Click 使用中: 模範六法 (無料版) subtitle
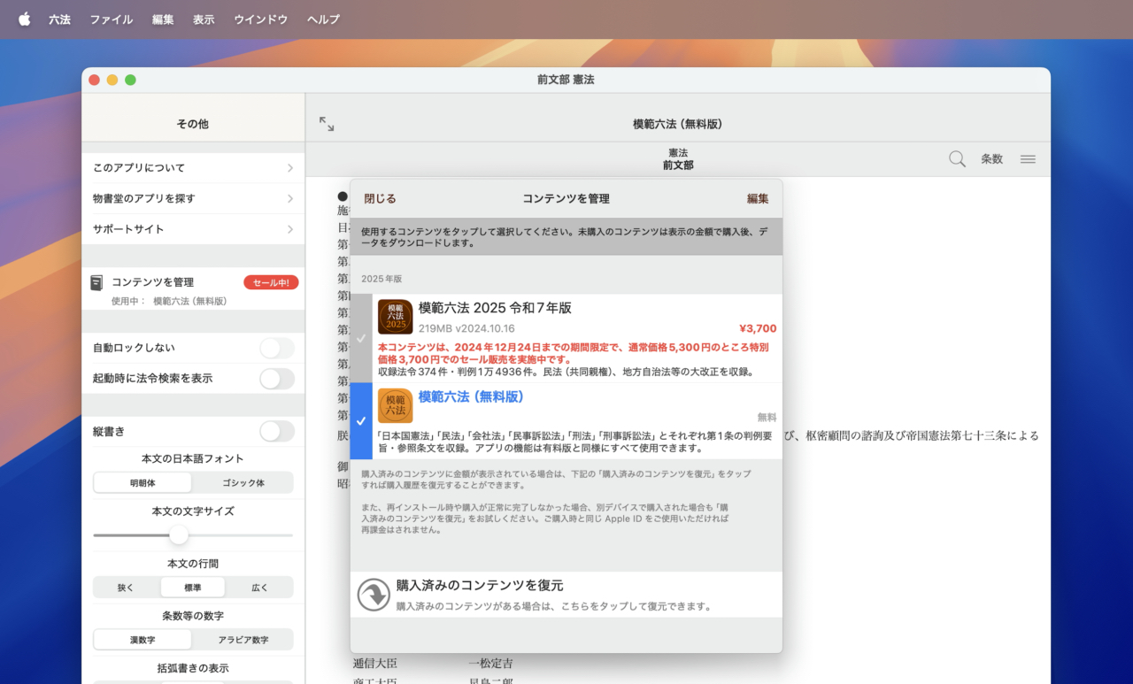The height and width of the screenshot is (684, 1133). tap(169, 301)
